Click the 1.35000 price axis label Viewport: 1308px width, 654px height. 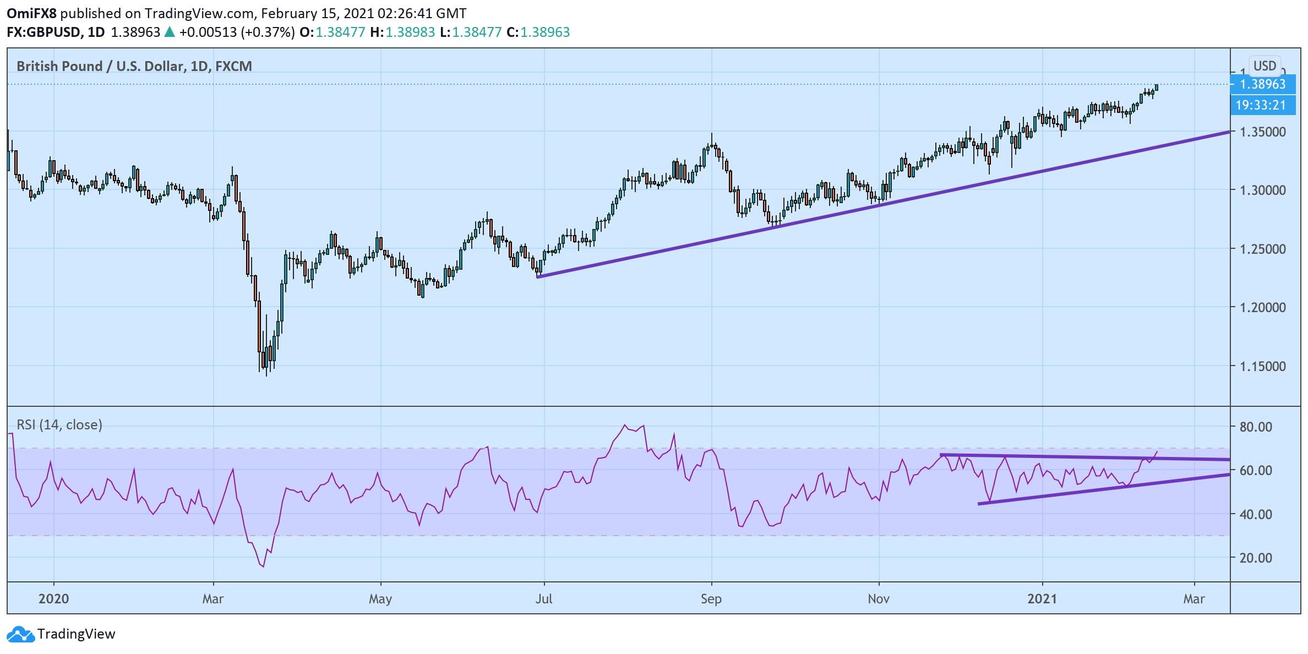[x=1262, y=132]
